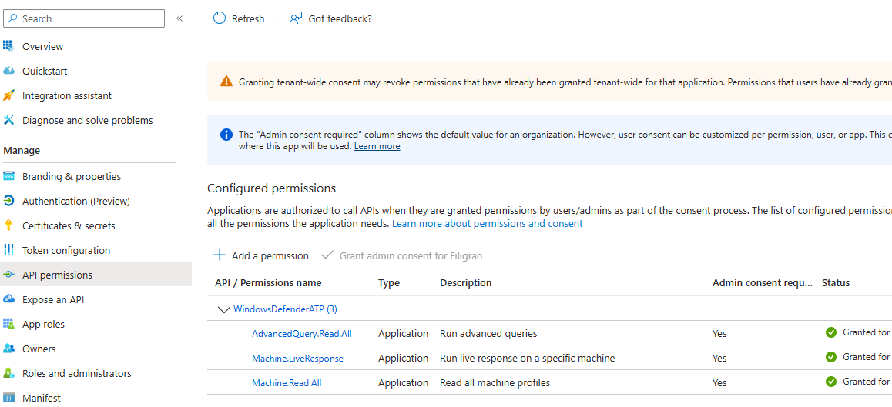Image resolution: width=892 pixels, height=407 pixels.
Task: Collapse the sidebar with double-chevron icon
Action: coord(179,18)
